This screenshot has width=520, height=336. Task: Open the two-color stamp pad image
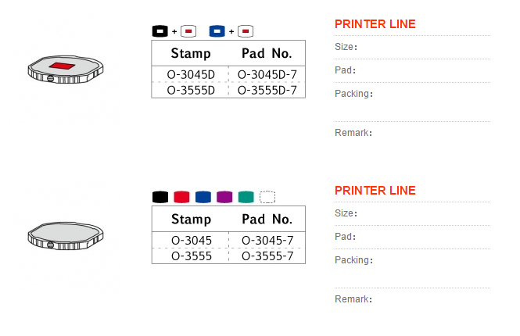(x=66, y=70)
